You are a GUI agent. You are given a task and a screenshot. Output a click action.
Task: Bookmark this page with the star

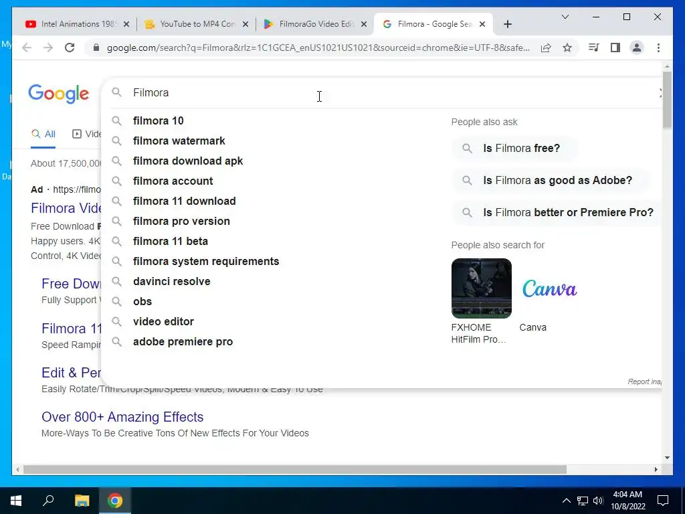click(567, 48)
